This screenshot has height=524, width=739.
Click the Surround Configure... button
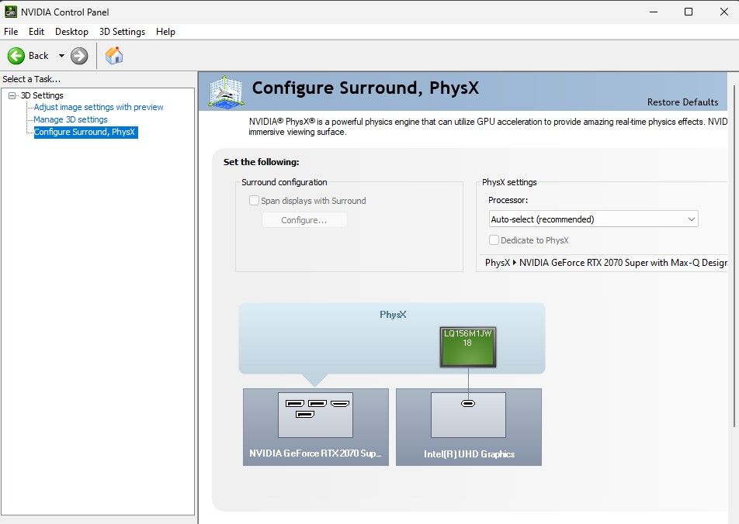coord(304,220)
